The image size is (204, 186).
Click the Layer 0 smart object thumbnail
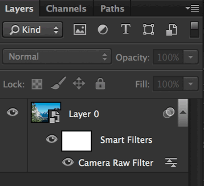click(x=46, y=112)
